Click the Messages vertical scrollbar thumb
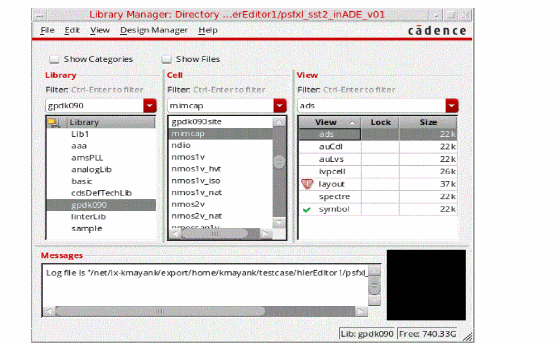 pos(374,285)
